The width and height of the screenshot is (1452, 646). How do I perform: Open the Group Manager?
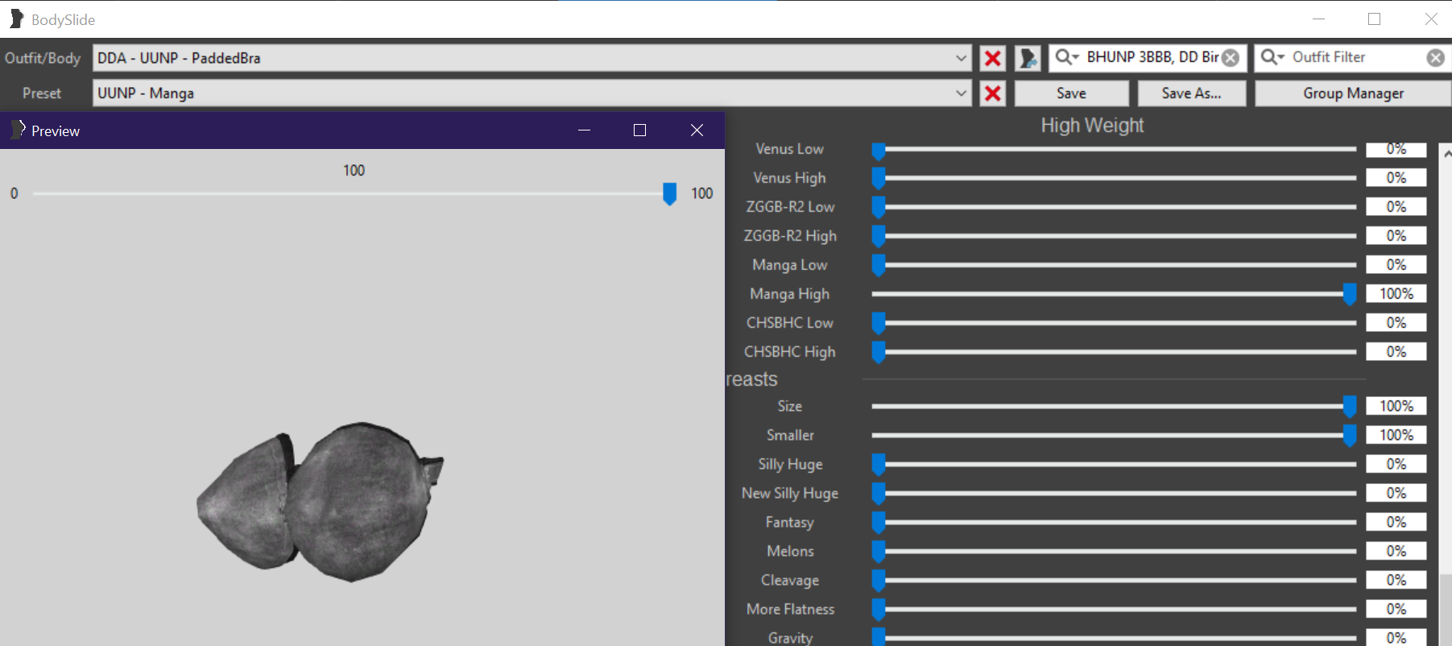[x=1353, y=93]
